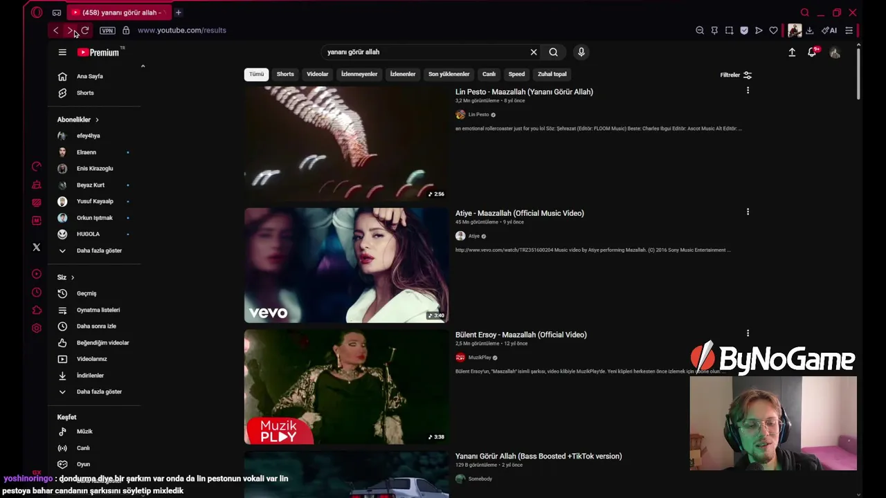The width and height of the screenshot is (886, 498).
Task: Click the address bar pin icon
Action: pyautogui.click(x=714, y=30)
